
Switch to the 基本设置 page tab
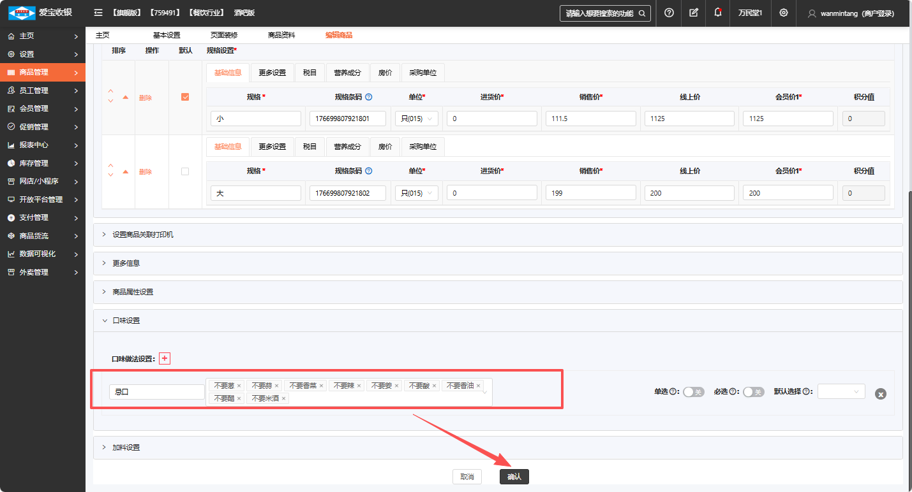167,35
